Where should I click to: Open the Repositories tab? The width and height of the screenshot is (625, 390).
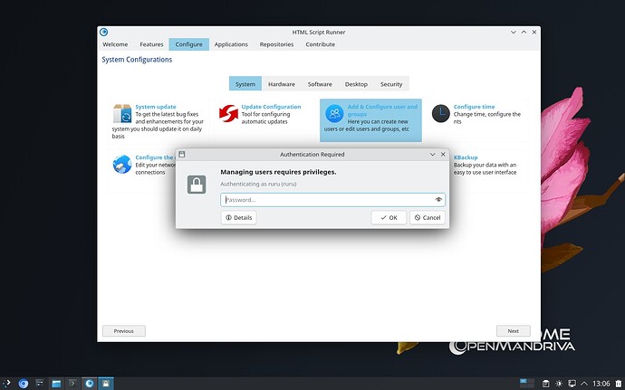(x=276, y=44)
